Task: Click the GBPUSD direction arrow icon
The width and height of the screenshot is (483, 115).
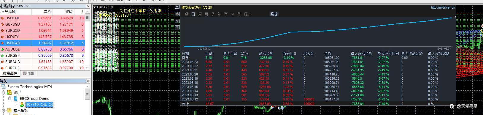Action: (x=3, y=24)
